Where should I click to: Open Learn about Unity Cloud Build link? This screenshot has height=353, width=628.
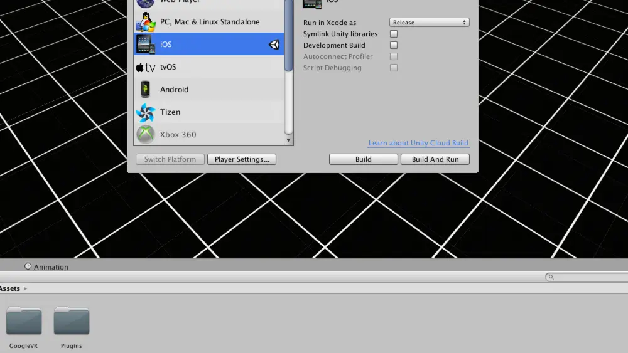point(418,143)
